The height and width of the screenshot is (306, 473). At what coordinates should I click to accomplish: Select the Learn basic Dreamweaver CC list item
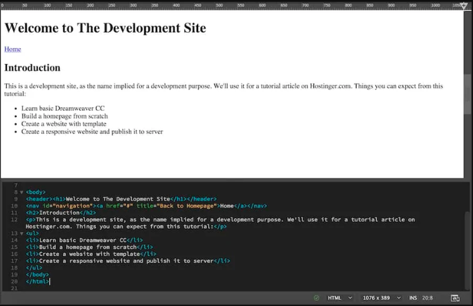[x=63, y=108]
